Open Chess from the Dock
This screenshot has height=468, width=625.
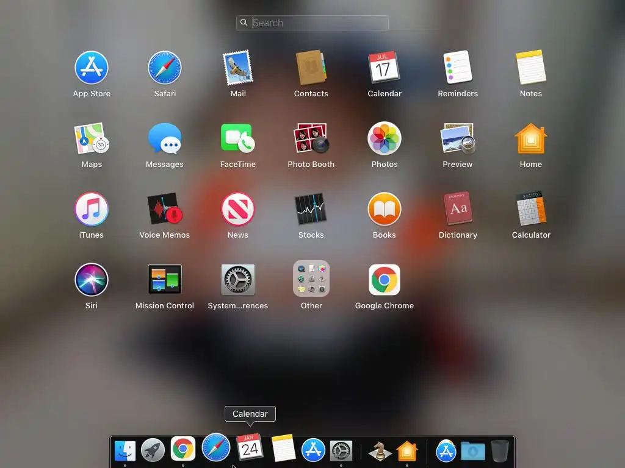[380, 451]
